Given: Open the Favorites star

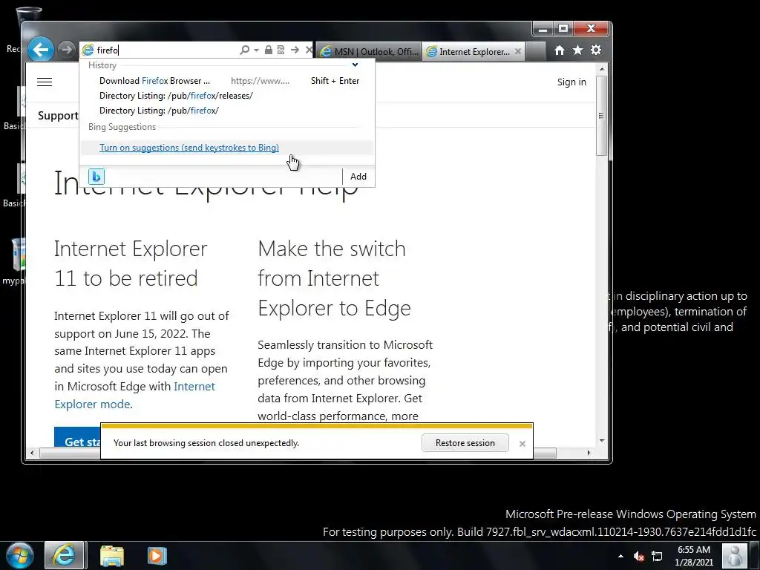Looking at the screenshot, I should pos(577,50).
